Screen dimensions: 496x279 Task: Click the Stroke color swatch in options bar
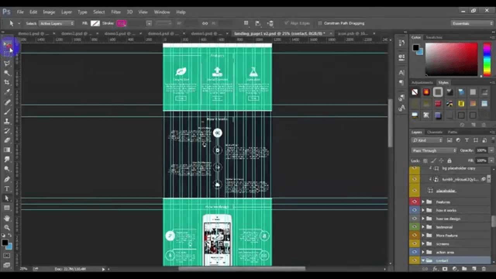tap(122, 23)
